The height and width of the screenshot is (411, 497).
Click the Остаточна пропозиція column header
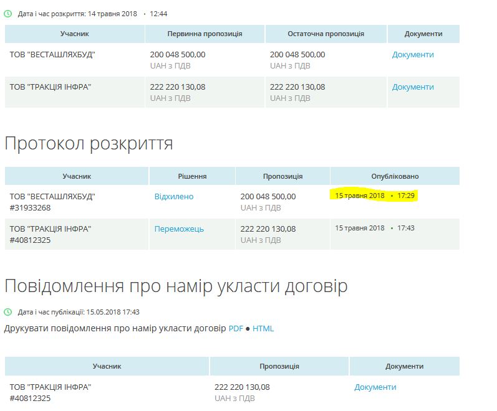326,34
